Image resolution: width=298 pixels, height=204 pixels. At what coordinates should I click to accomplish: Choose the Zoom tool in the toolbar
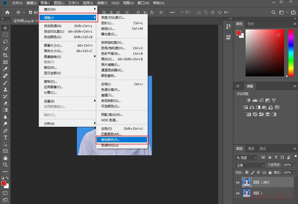[x=5, y=165]
